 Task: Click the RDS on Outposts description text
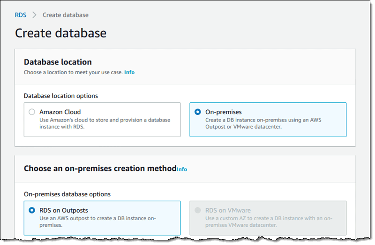click(x=97, y=222)
